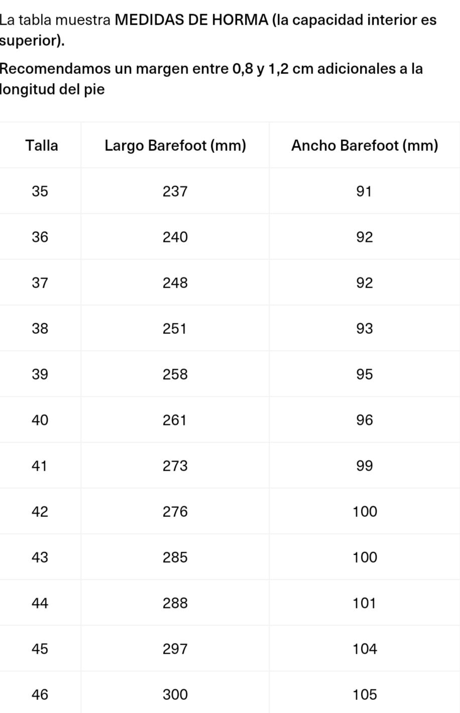Click the width value 104
The height and width of the screenshot is (713, 460).
point(365,649)
